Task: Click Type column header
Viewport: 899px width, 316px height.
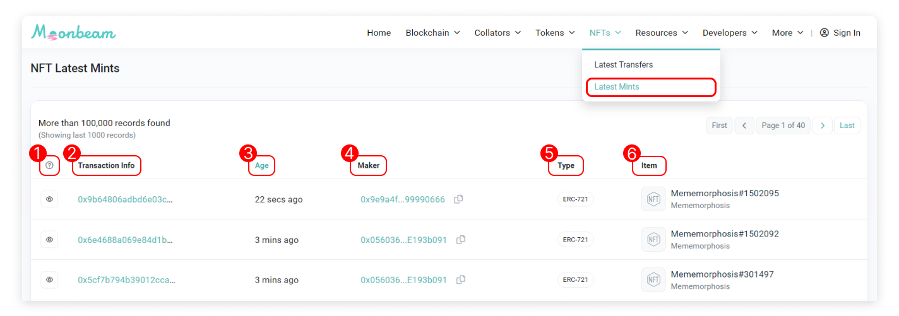Action: [x=566, y=166]
